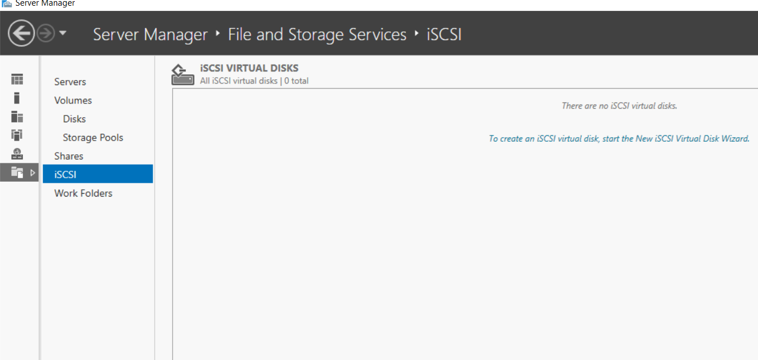
Task: Open the Dashboard icon in sidebar
Action: [x=17, y=79]
